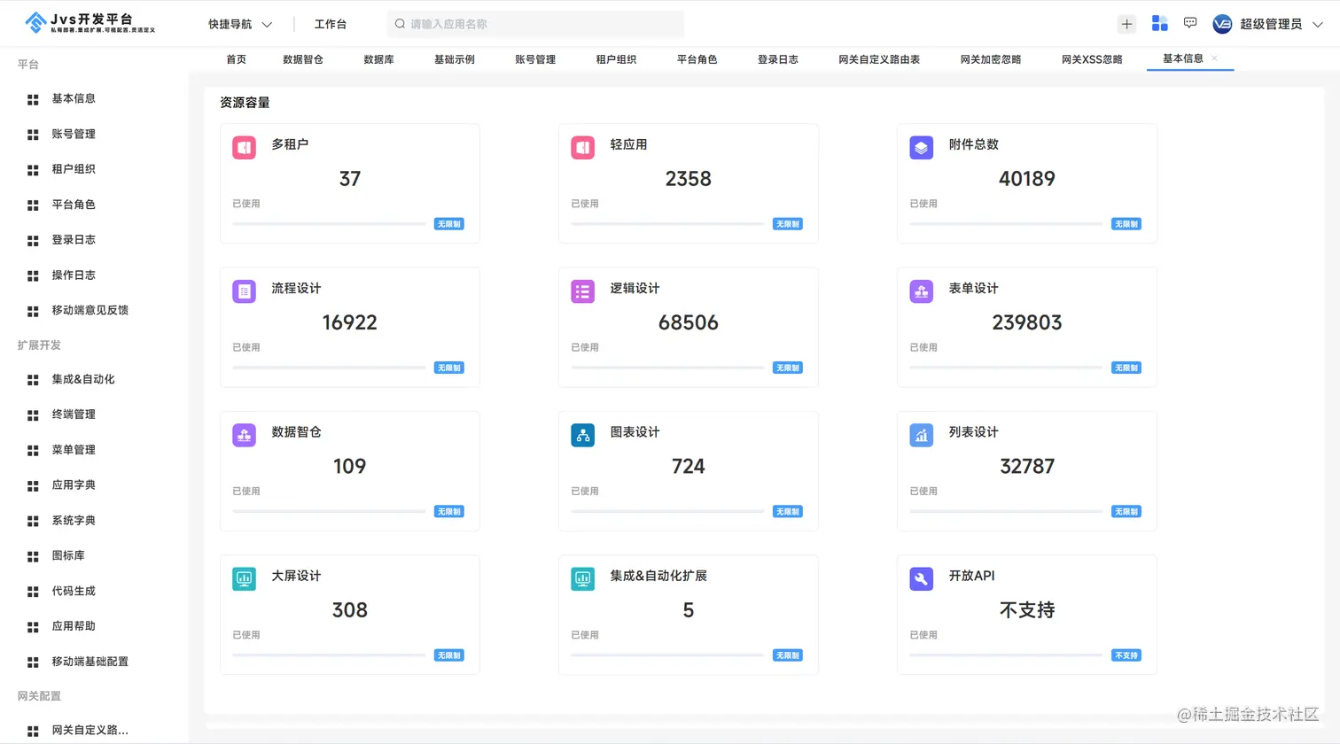Switch to the 网关XSS忽略 tab
The width and height of the screenshot is (1340, 744).
click(1092, 59)
